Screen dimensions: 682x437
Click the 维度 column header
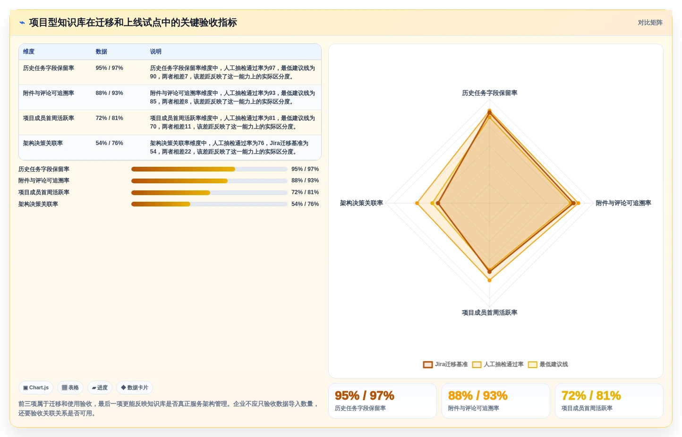point(29,52)
